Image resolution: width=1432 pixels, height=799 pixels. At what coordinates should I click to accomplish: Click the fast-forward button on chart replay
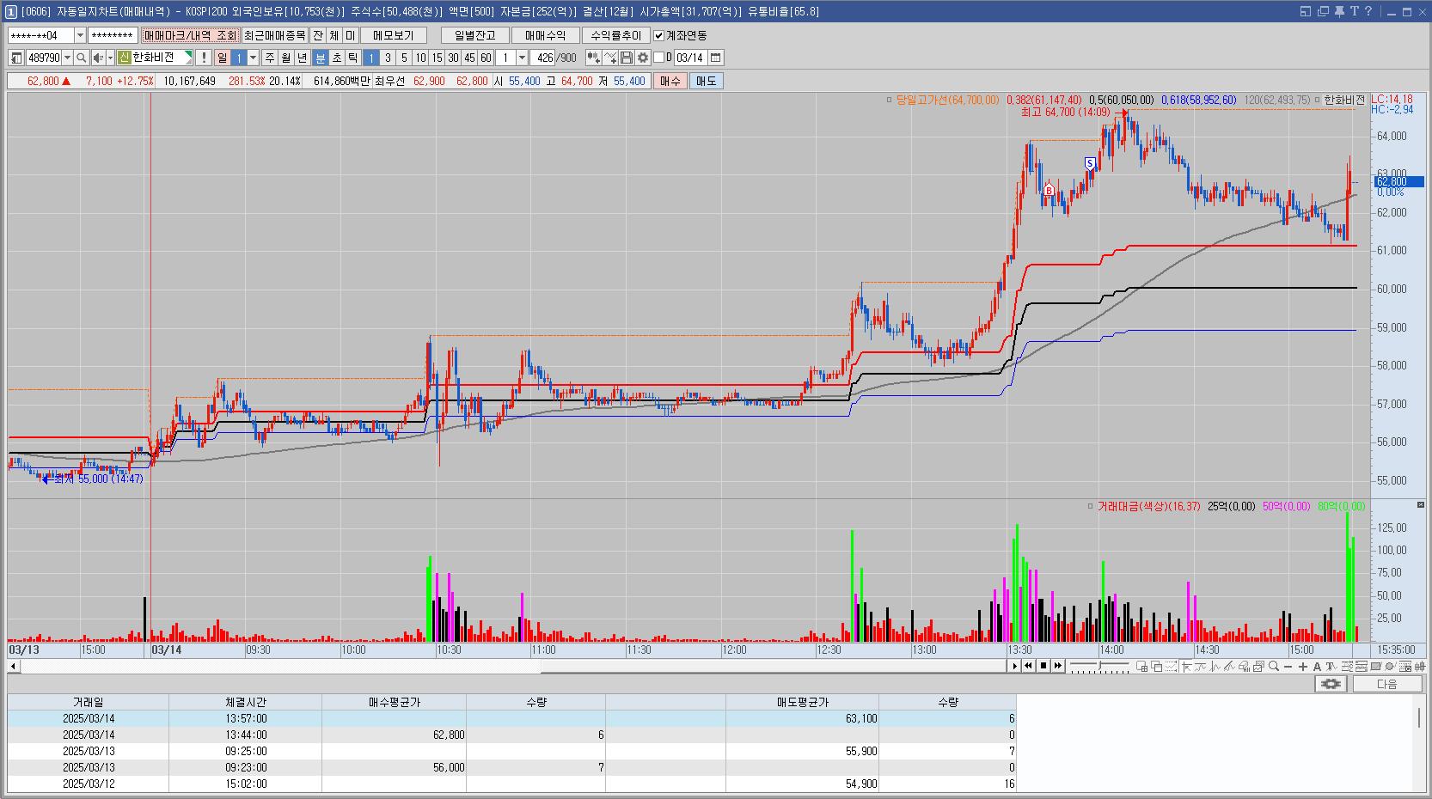click(1058, 666)
